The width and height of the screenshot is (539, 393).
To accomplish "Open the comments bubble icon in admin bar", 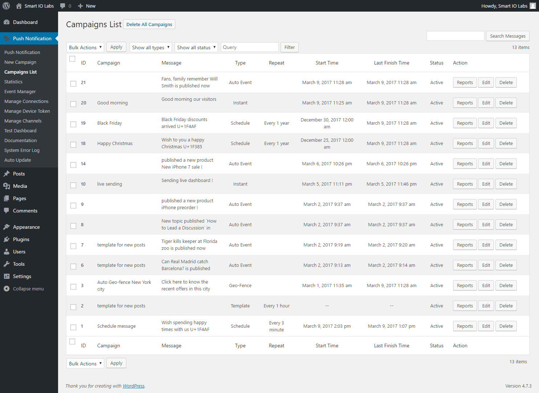I will pos(63,6).
